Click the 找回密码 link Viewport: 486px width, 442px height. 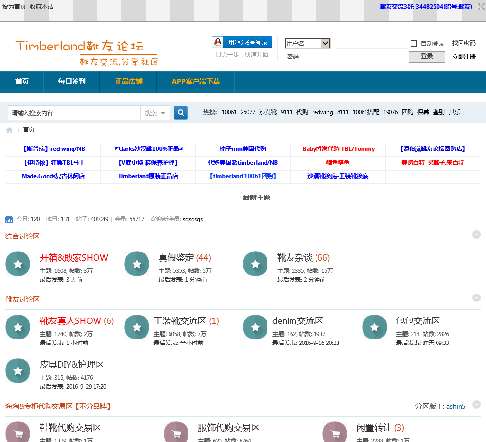click(463, 43)
